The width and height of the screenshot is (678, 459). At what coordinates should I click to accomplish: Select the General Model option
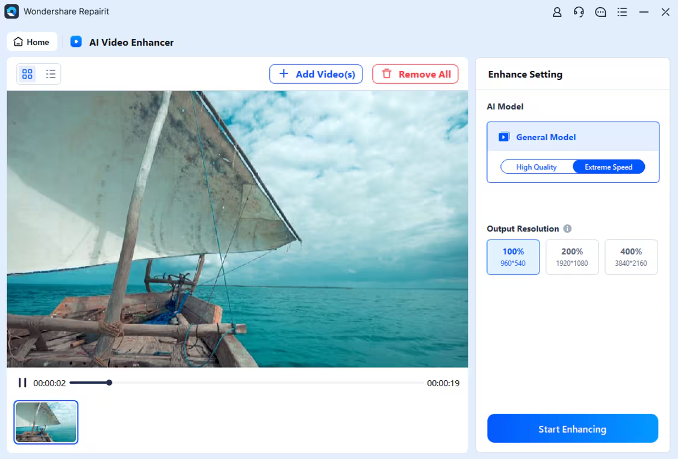point(573,137)
